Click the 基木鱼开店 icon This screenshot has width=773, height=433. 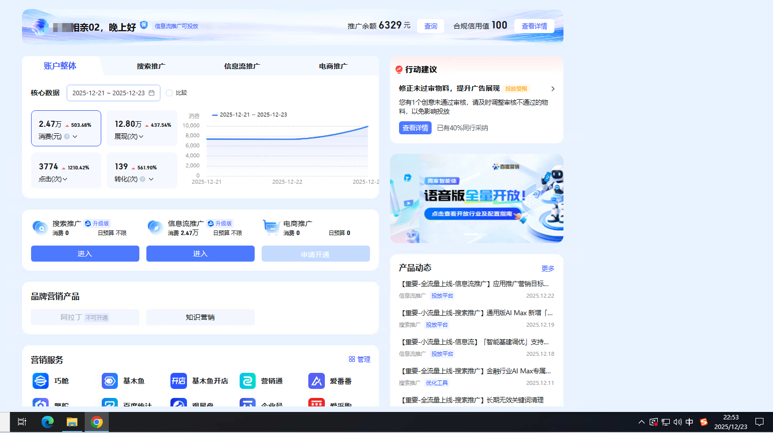click(x=178, y=381)
